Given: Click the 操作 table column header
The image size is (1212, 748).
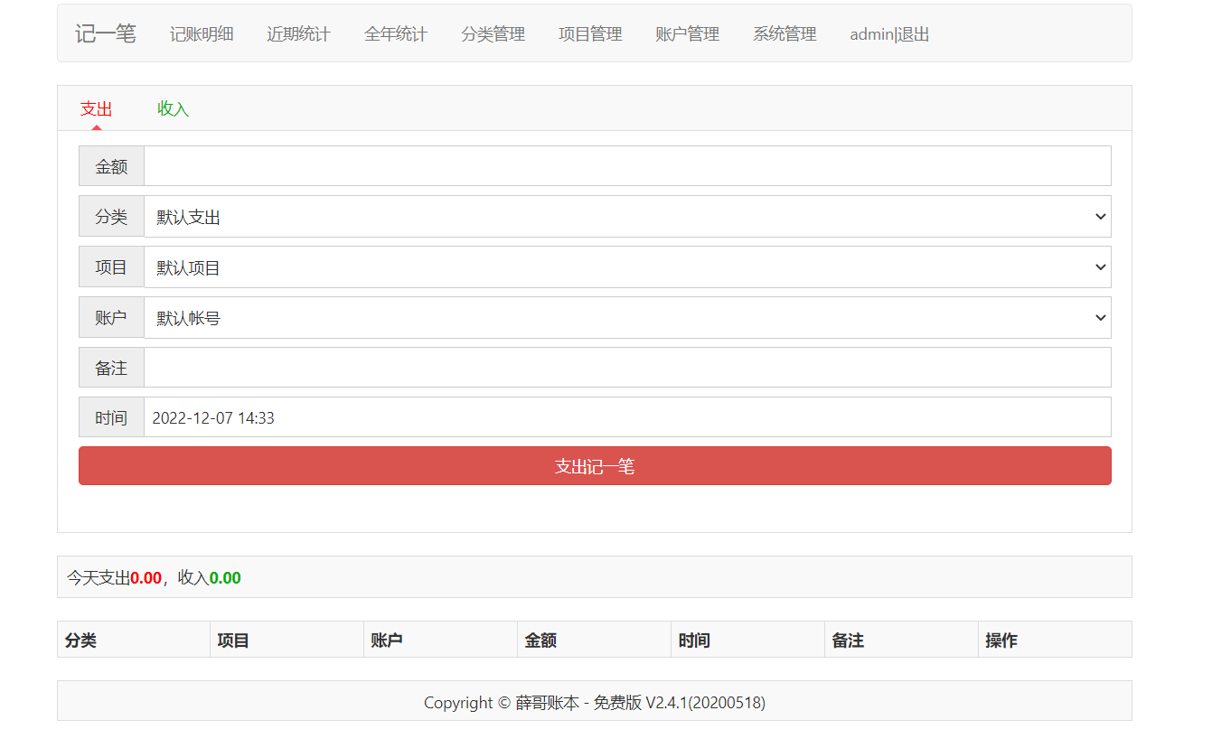Looking at the screenshot, I should (x=1001, y=639).
